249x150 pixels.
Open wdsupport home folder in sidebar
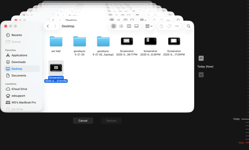click(22, 96)
